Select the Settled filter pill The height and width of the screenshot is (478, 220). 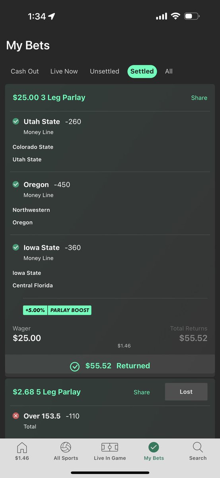[142, 71]
